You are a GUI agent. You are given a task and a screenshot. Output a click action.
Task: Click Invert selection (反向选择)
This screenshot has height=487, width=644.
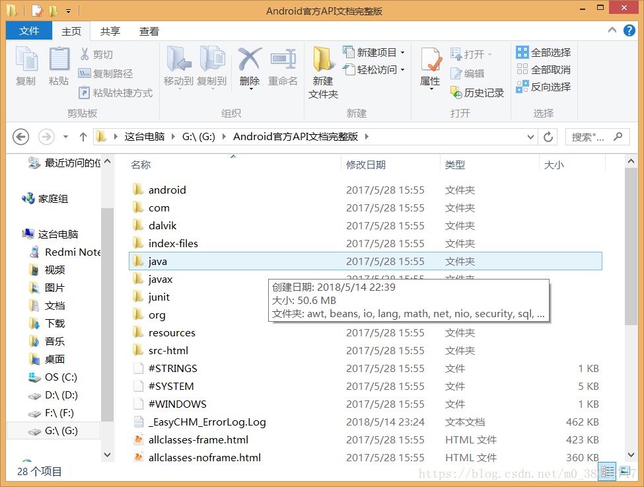(544, 87)
